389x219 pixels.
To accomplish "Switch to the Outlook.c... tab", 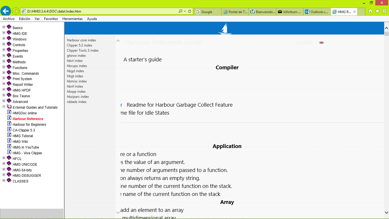I will click(317, 12).
